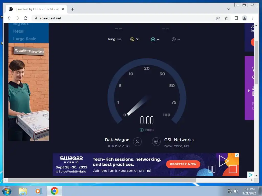Open Chrome's three-dot menu
Image resolution: width=262 pixels, height=196 pixels.
point(253,18)
